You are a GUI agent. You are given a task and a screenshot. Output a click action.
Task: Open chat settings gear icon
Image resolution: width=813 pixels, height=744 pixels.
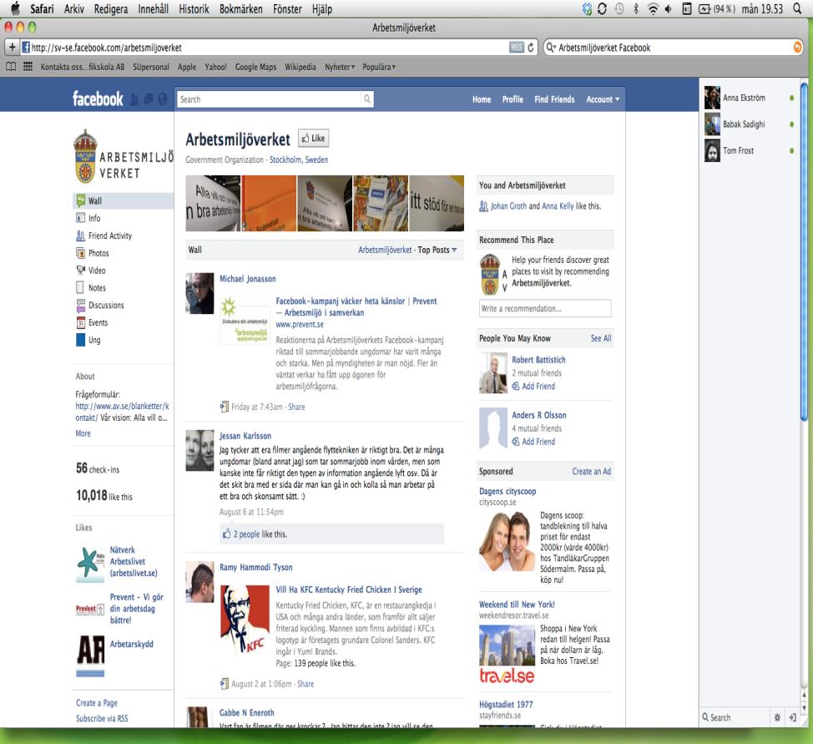777,717
